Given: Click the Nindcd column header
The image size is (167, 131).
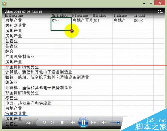Looking at the screenshot, I should pos(100,15).
